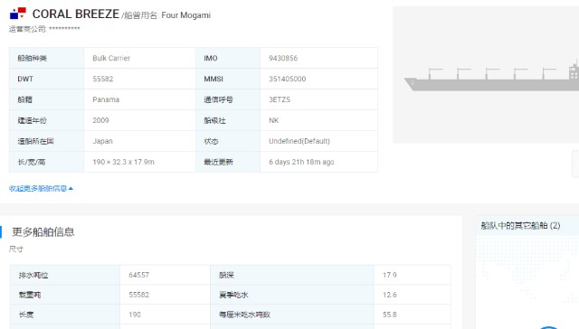Click the masked operator company text

coord(64,28)
